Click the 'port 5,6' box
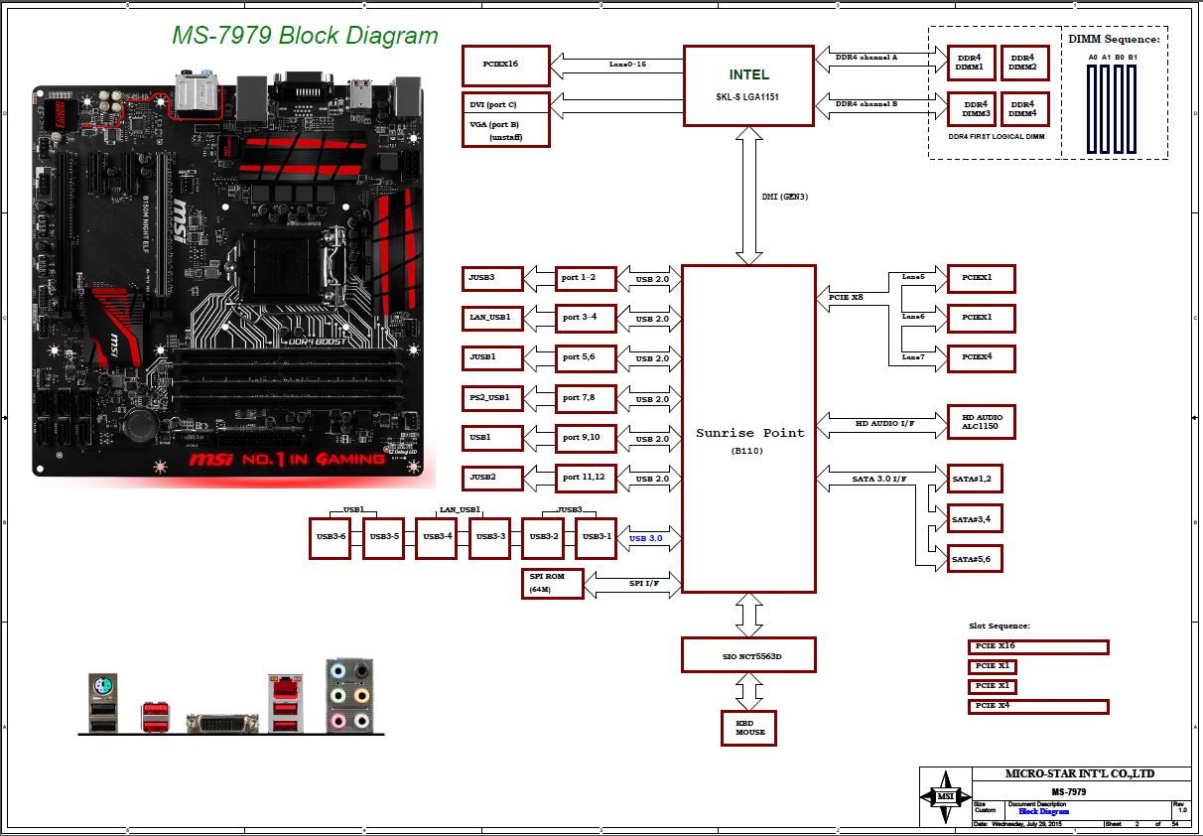Image resolution: width=1203 pixels, height=836 pixels. [586, 358]
